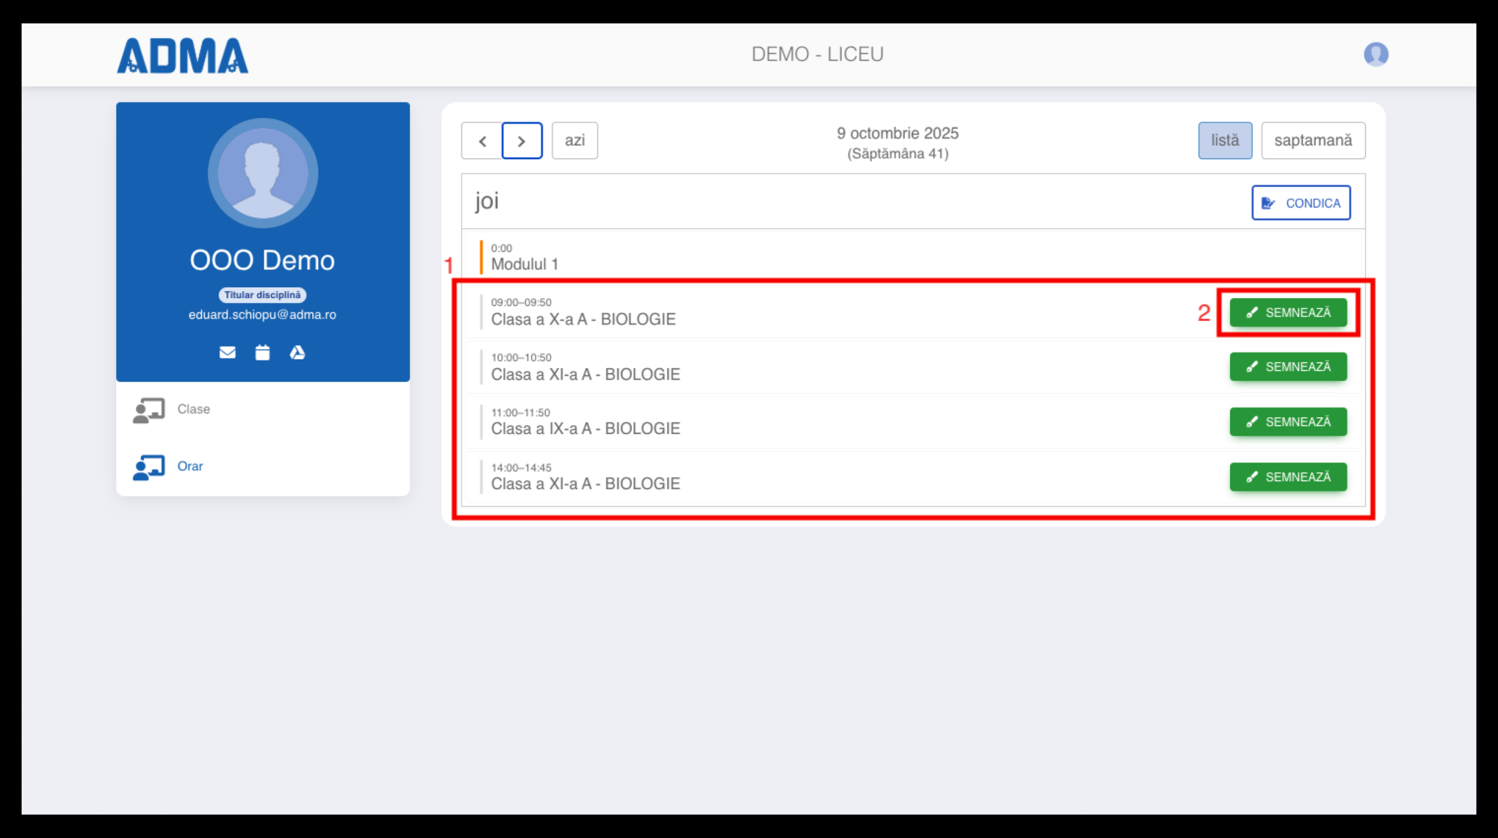Screen dimensions: 1498x838
Task: Sign the 10:00 Clasa a XI-a A lesson
Action: (1288, 367)
